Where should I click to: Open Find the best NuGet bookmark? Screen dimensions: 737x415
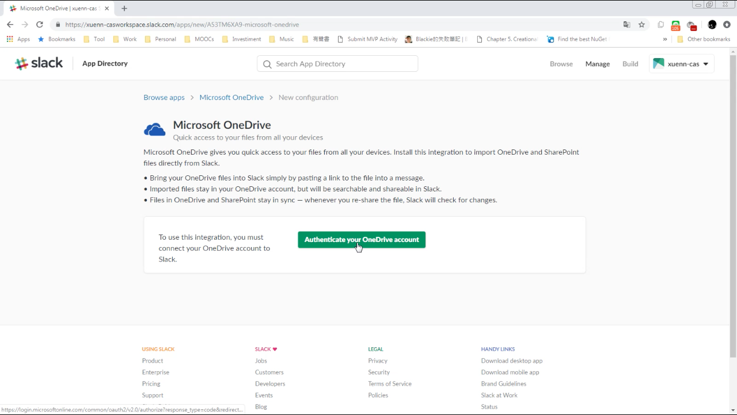577,39
